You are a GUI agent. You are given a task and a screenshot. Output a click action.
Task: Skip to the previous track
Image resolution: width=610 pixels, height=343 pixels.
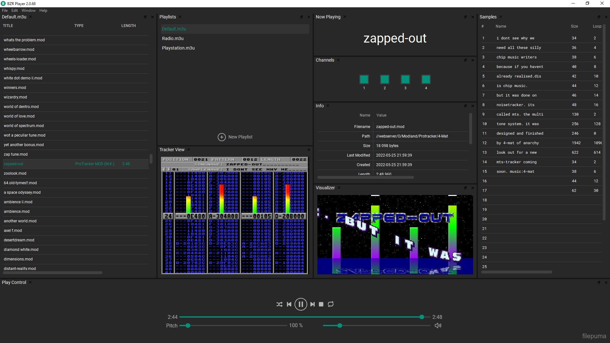(x=289, y=304)
